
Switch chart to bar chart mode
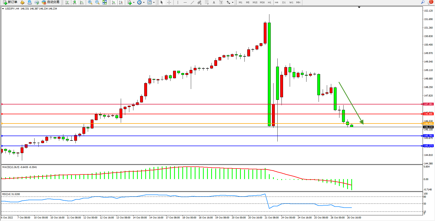point(67,2)
